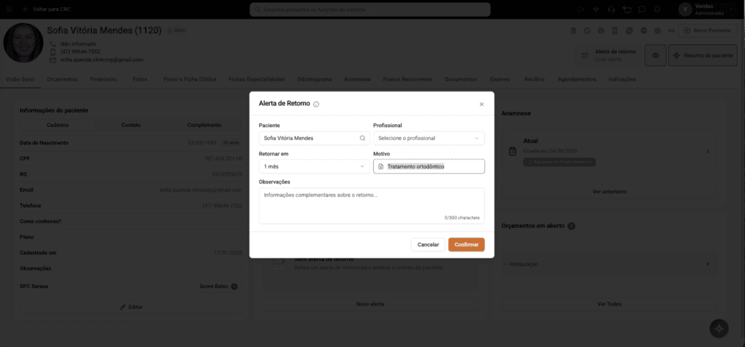Open video camera icon in top bar
Image resolution: width=745 pixels, height=347 pixels.
(x=581, y=9)
